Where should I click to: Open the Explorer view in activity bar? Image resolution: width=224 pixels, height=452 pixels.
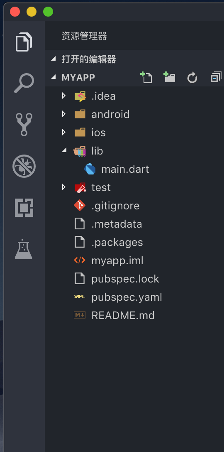tap(24, 42)
